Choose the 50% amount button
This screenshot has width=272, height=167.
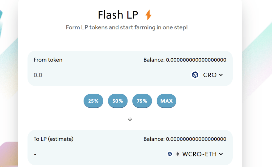pyautogui.click(x=118, y=101)
